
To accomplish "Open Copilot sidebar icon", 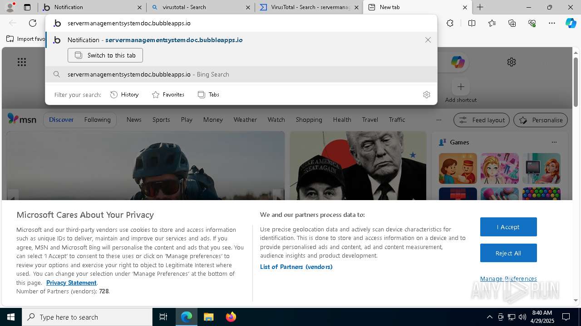I will (x=571, y=23).
